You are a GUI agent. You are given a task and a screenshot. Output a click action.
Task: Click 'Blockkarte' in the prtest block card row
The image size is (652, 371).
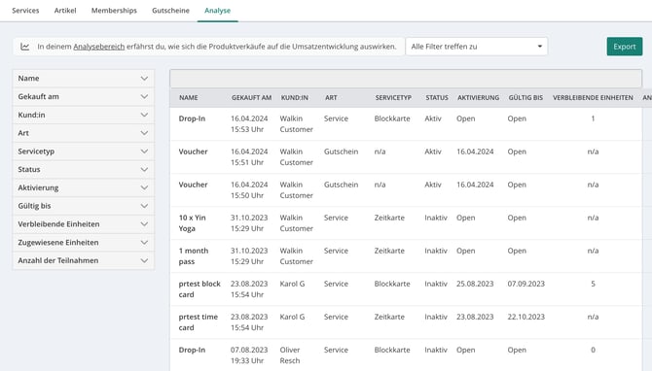tap(392, 284)
